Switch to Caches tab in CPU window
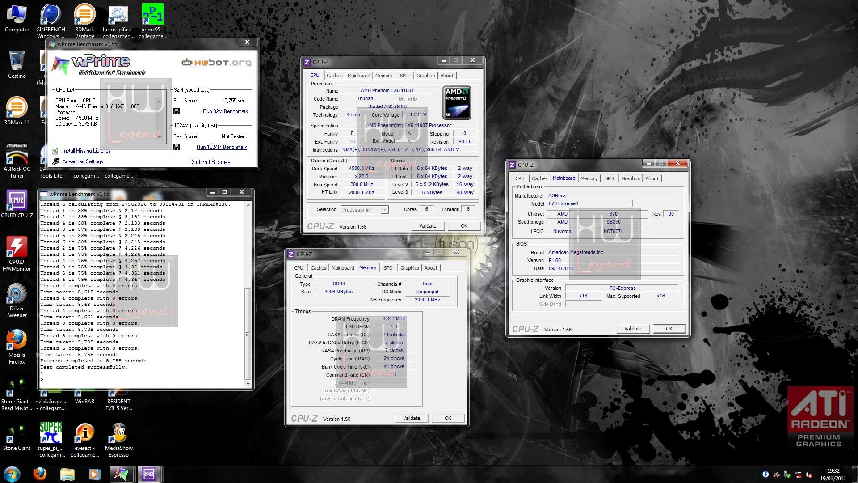Viewport: 858px width, 483px height. tap(334, 76)
